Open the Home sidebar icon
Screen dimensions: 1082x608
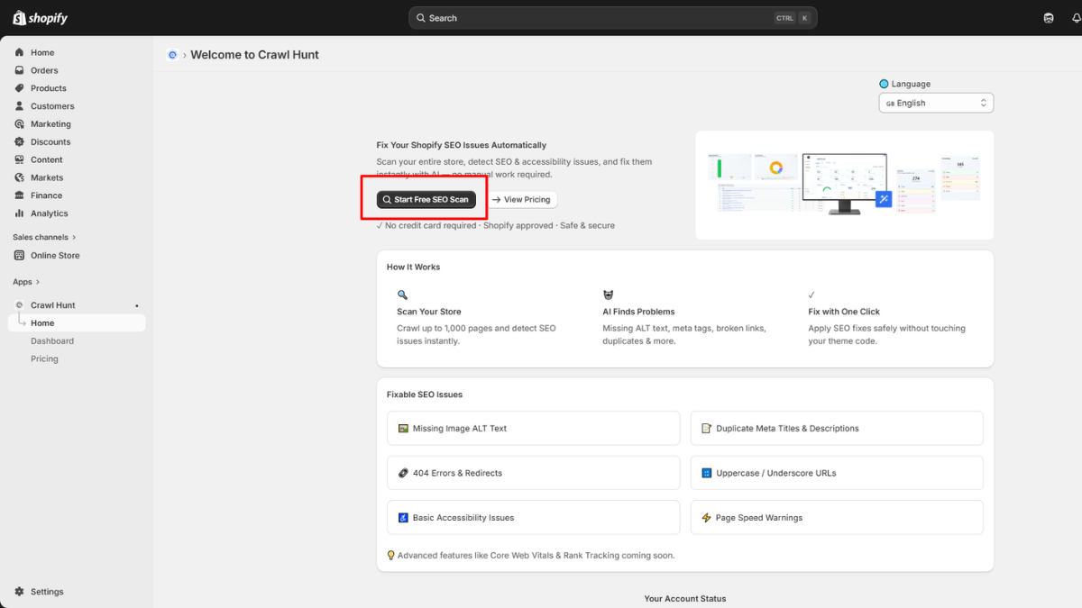[19, 52]
